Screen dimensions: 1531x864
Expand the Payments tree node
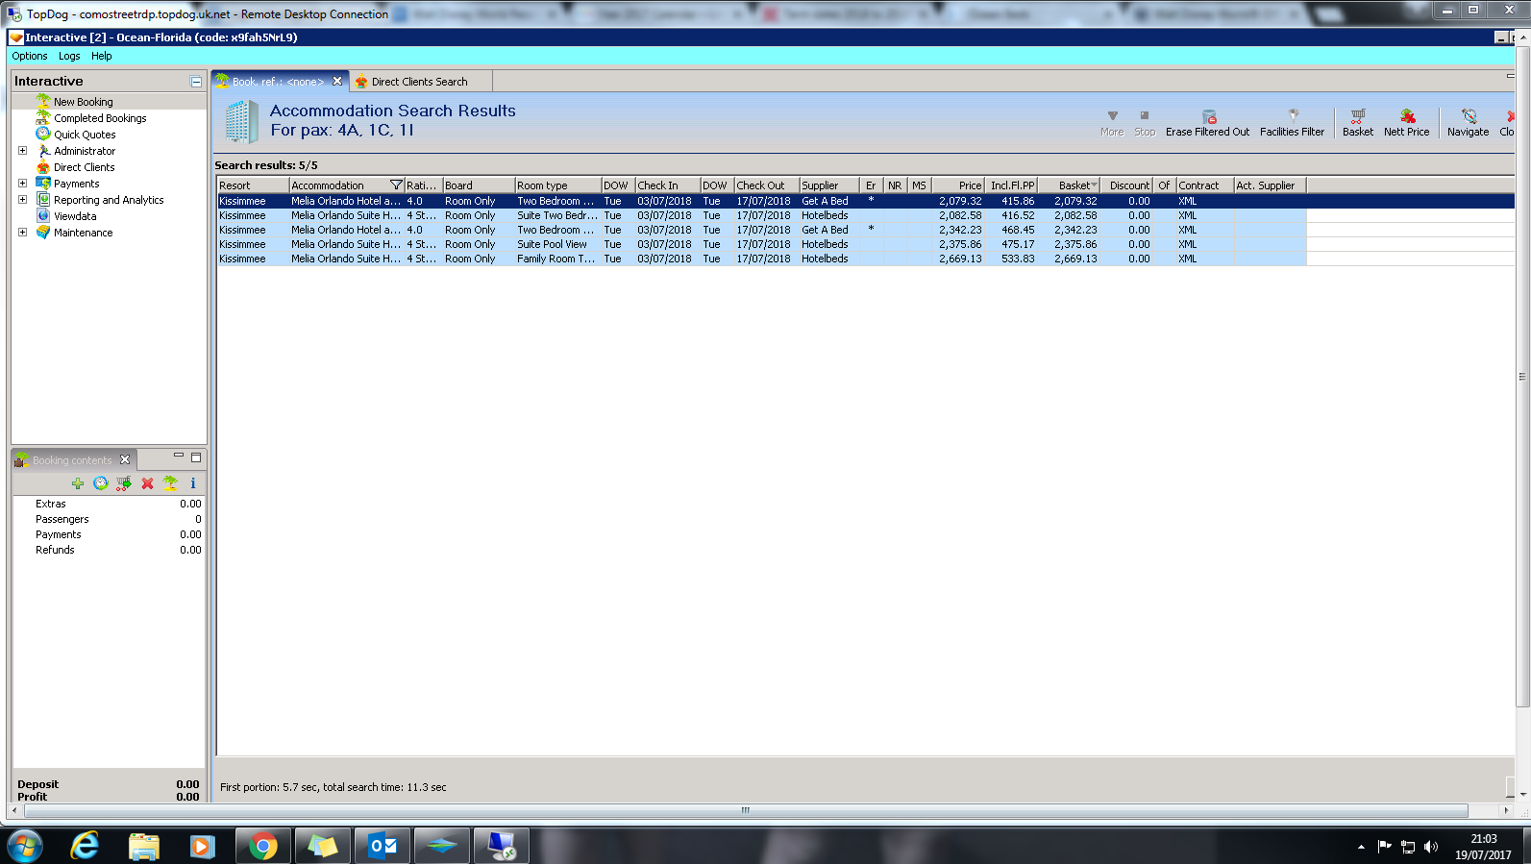point(23,184)
